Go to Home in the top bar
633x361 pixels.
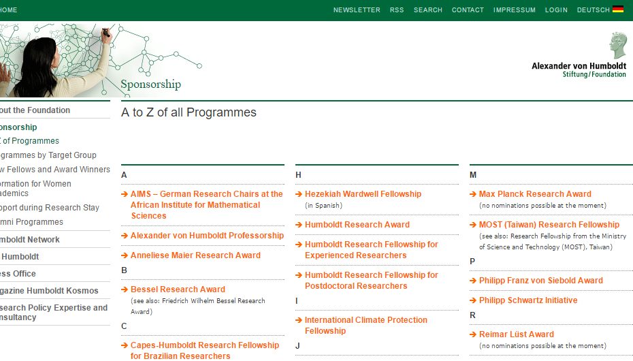[x=8, y=10]
